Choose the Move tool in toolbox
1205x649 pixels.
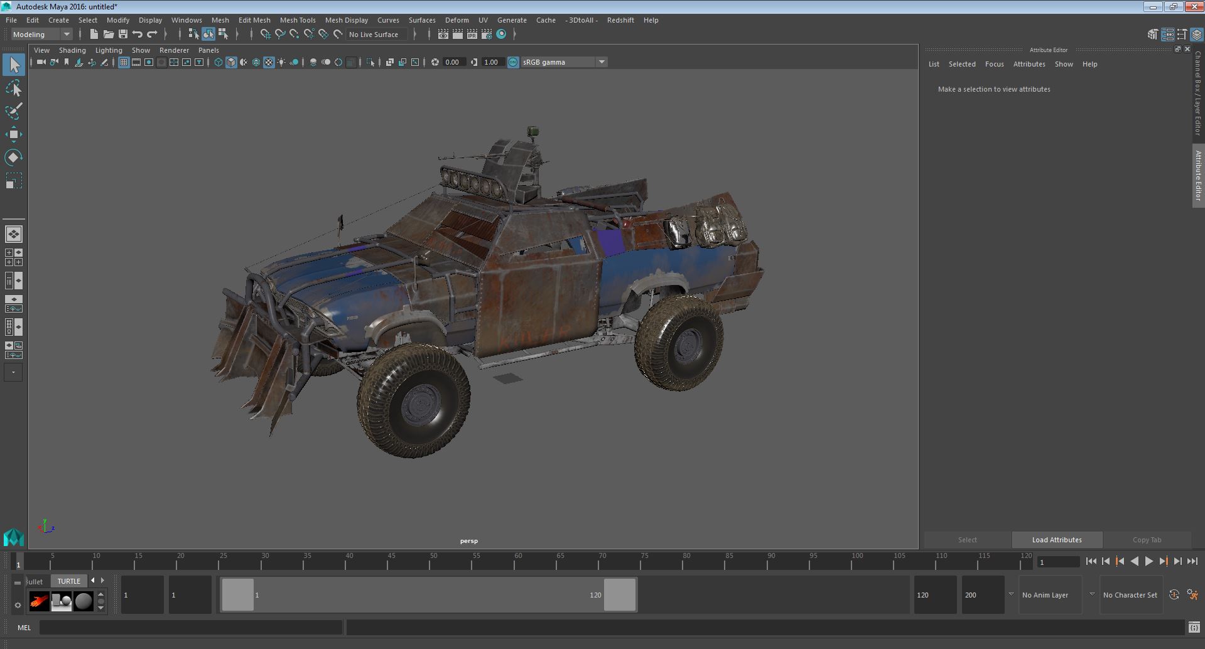[13, 134]
